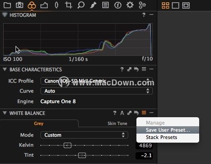
Task: Collapse the White Balance panel
Action: [5, 113]
